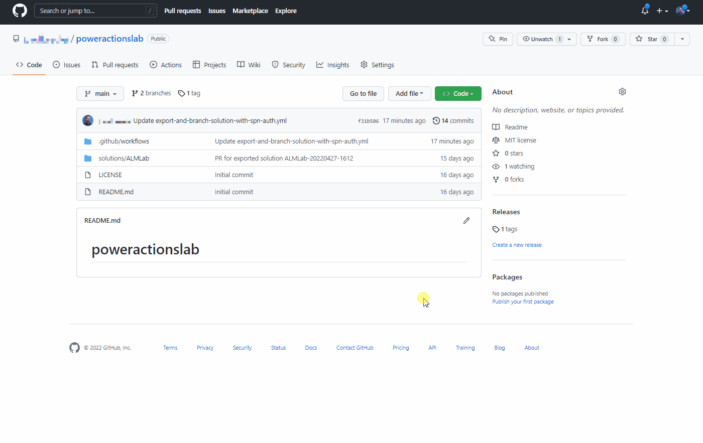Image resolution: width=703 pixels, height=443 pixels.
Task: View commit history via the clock icon
Action: [x=435, y=120]
